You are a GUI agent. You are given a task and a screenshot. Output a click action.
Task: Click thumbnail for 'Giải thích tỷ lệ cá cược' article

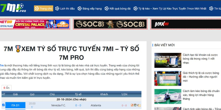point(168,78)
